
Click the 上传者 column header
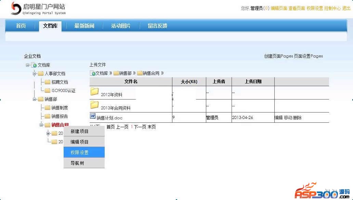point(219,81)
